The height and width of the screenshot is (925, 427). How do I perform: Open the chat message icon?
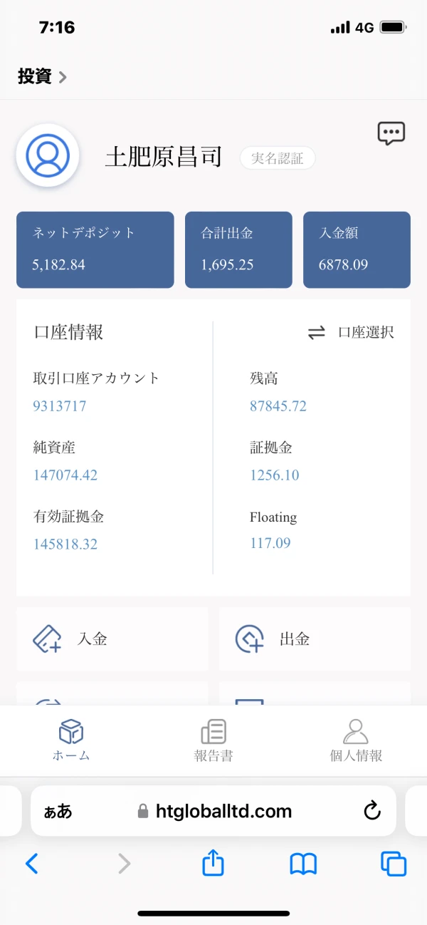[391, 133]
